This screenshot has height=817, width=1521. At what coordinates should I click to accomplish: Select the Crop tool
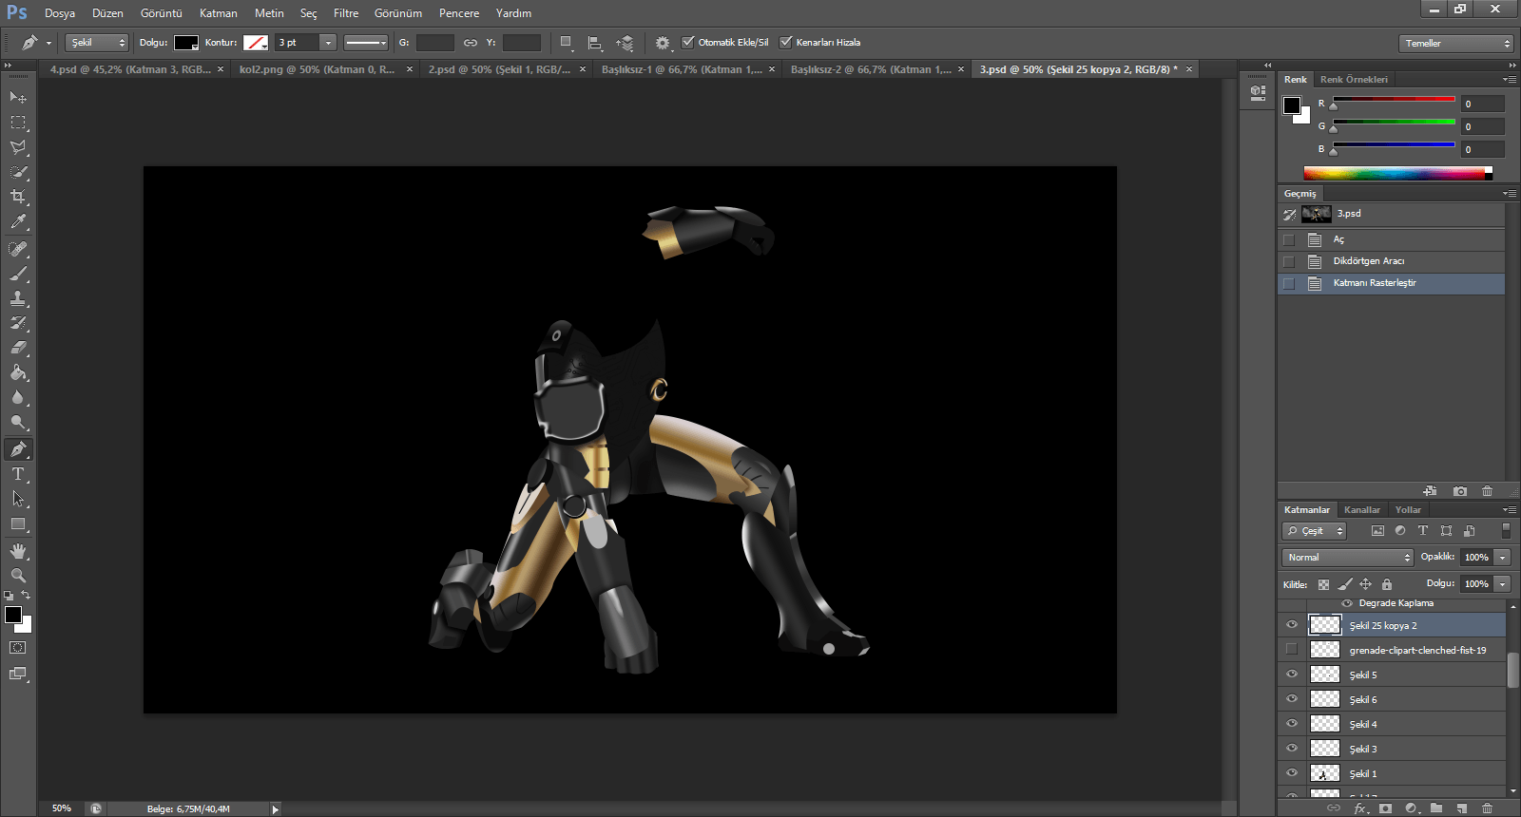point(18,197)
